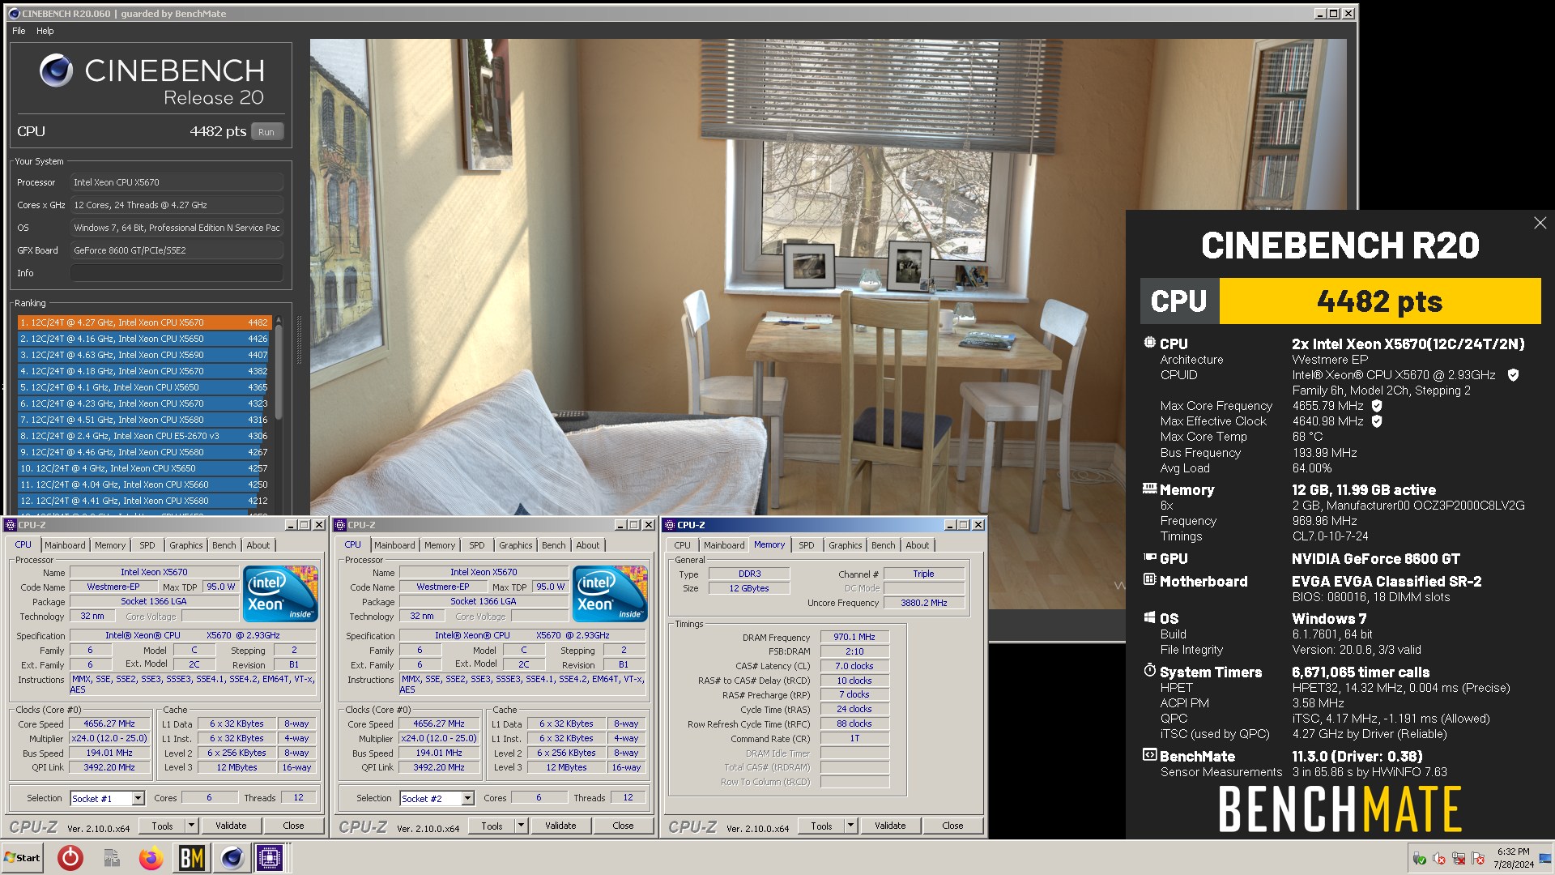Expand Tools arrow in Socket #1 CPU-Z window
Image resolution: width=1555 pixels, height=875 pixels.
pos(192,826)
